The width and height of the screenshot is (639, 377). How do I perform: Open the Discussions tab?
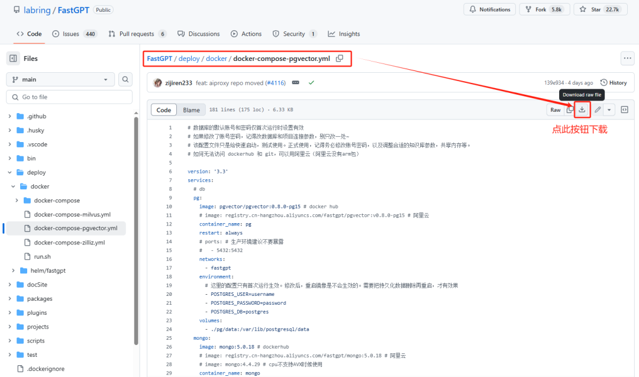click(198, 34)
